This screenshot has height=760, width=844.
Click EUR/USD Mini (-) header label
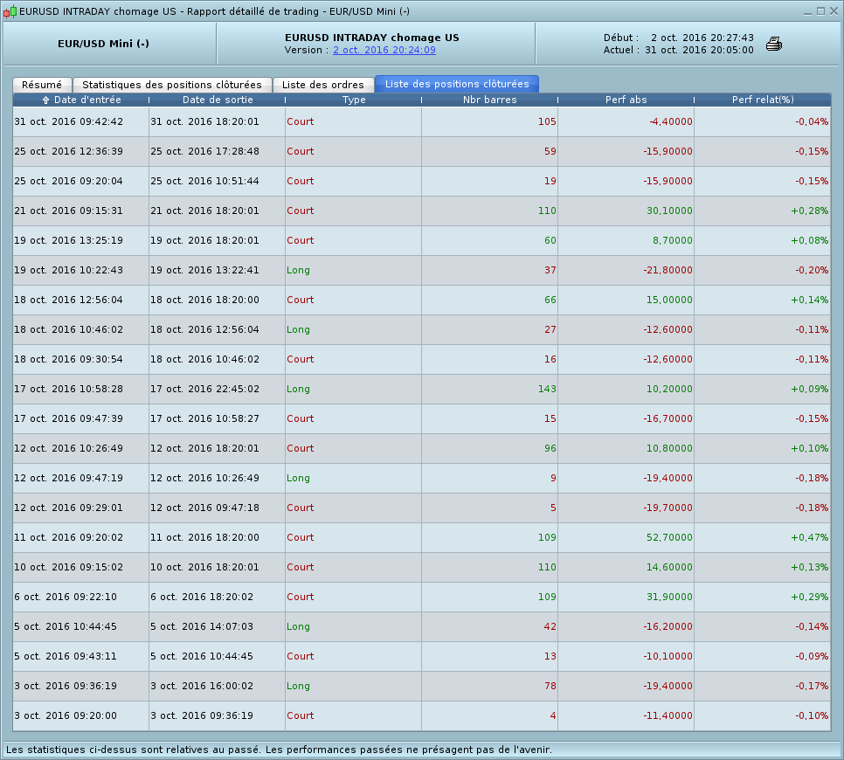(x=103, y=44)
